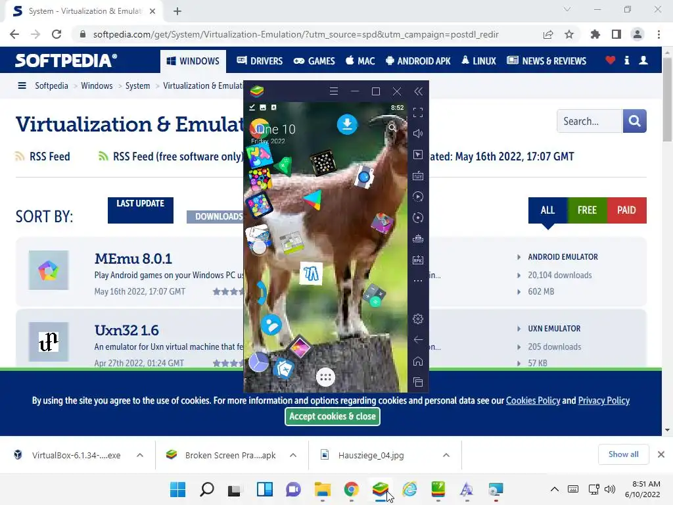Click the Chrome address bar URL
The width and height of the screenshot is (673, 505).
click(x=296, y=34)
